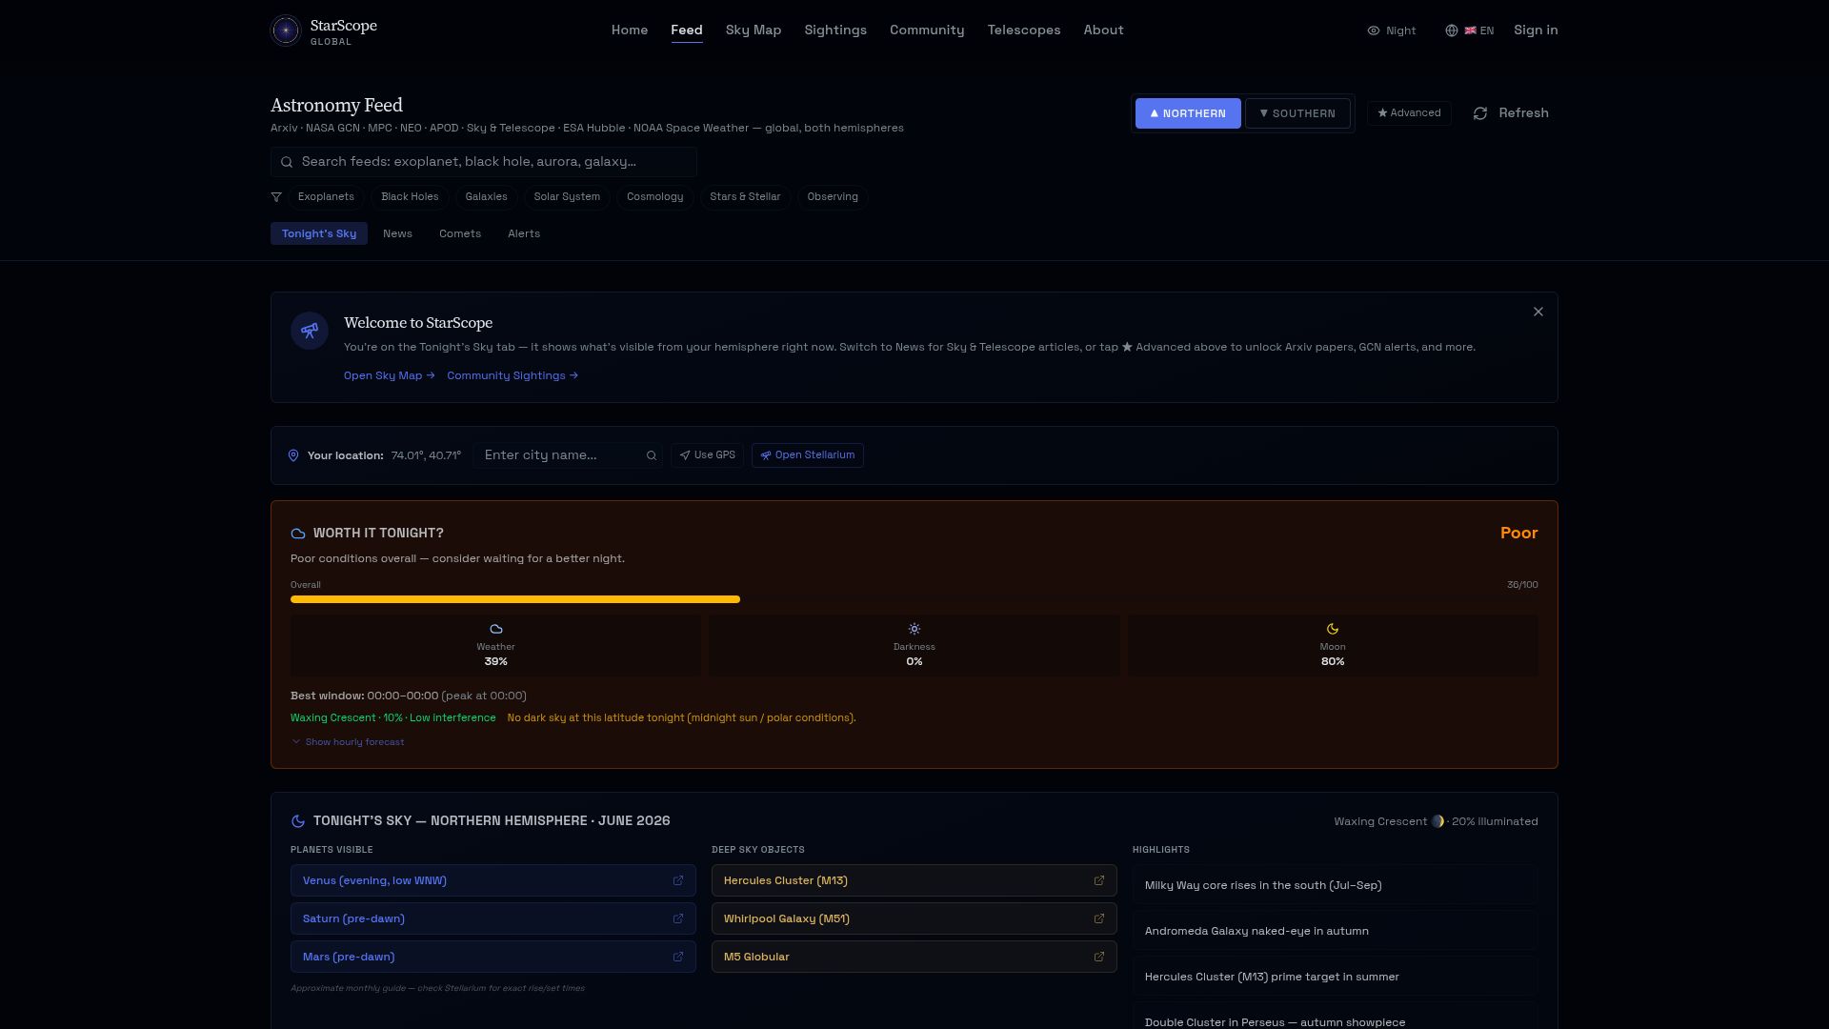
Task: Expand Show hourly forecast
Action: [x=348, y=742]
